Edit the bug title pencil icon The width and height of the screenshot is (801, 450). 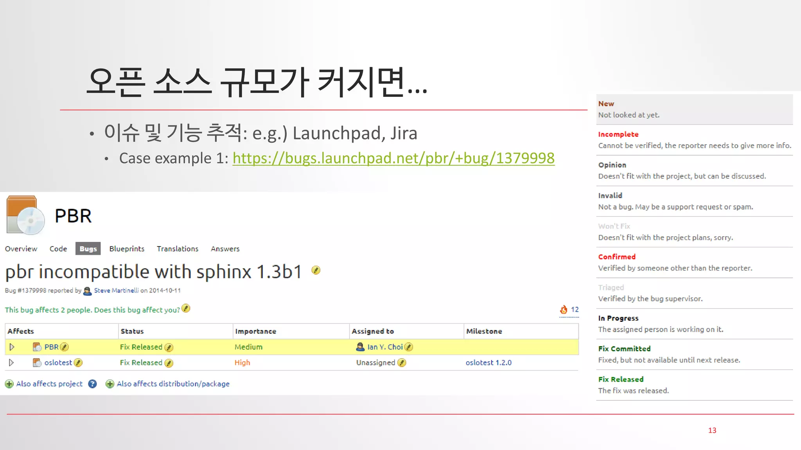pos(316,270)
